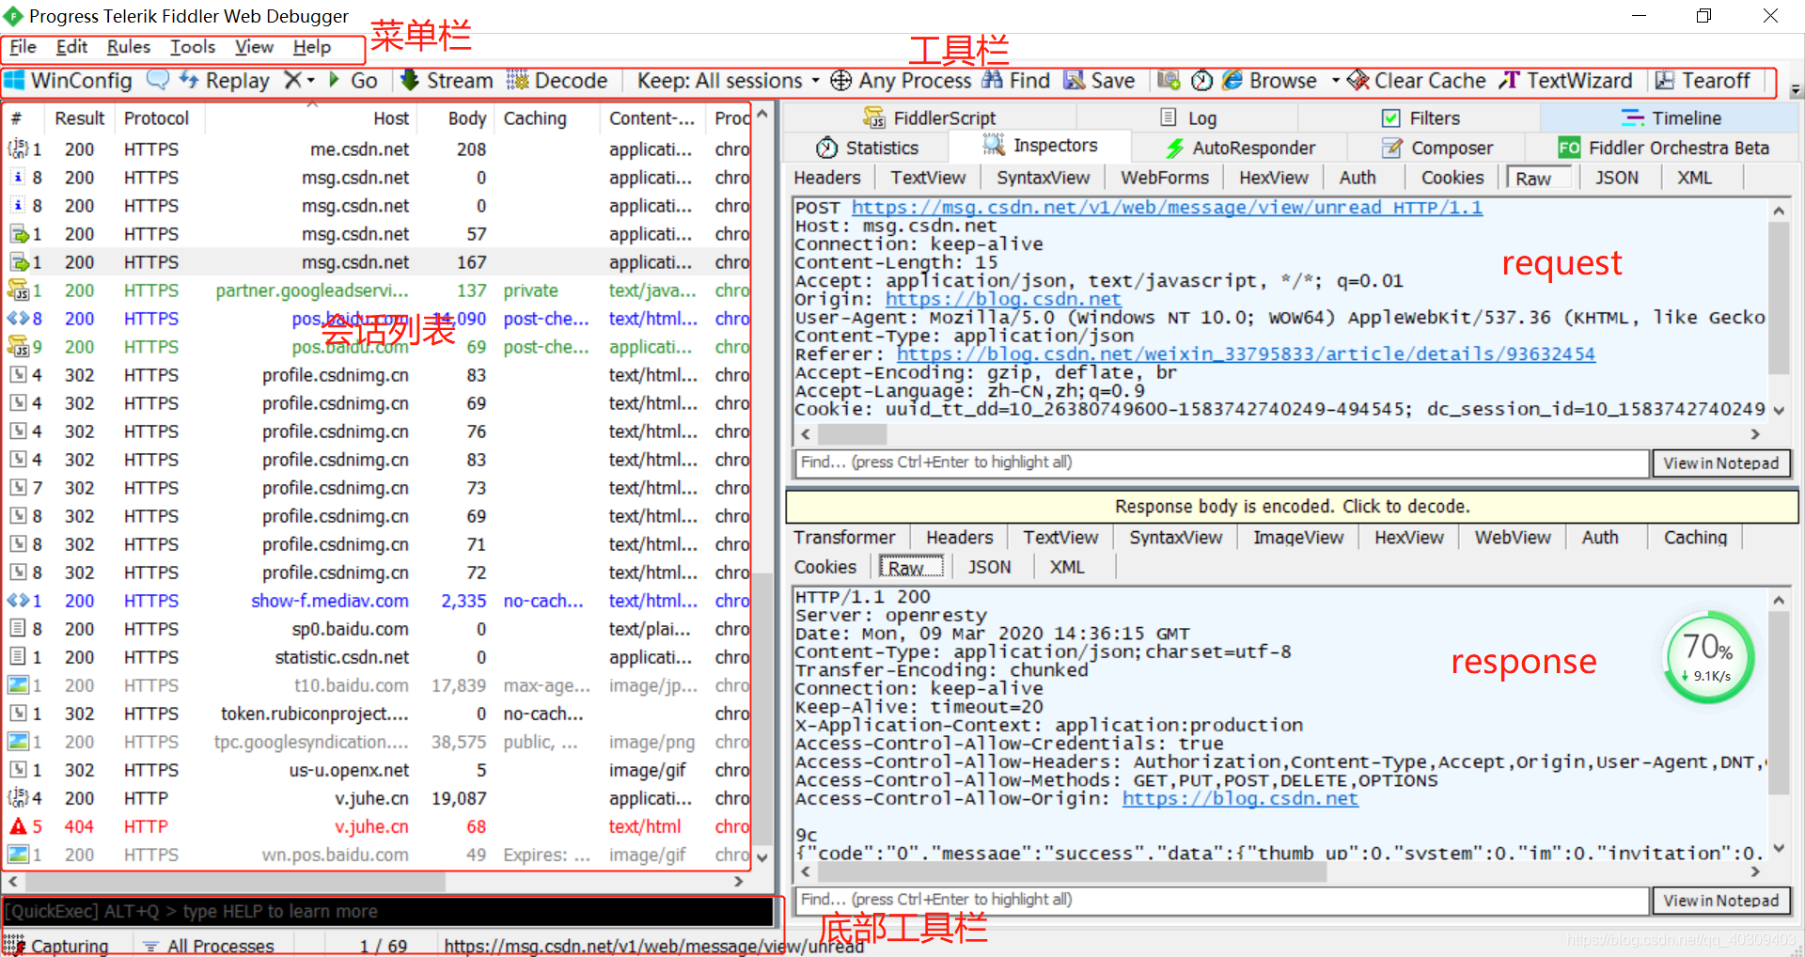Click the request Find text field
The width and height of the screenshot is (1805, 957).
(1222, 463)
